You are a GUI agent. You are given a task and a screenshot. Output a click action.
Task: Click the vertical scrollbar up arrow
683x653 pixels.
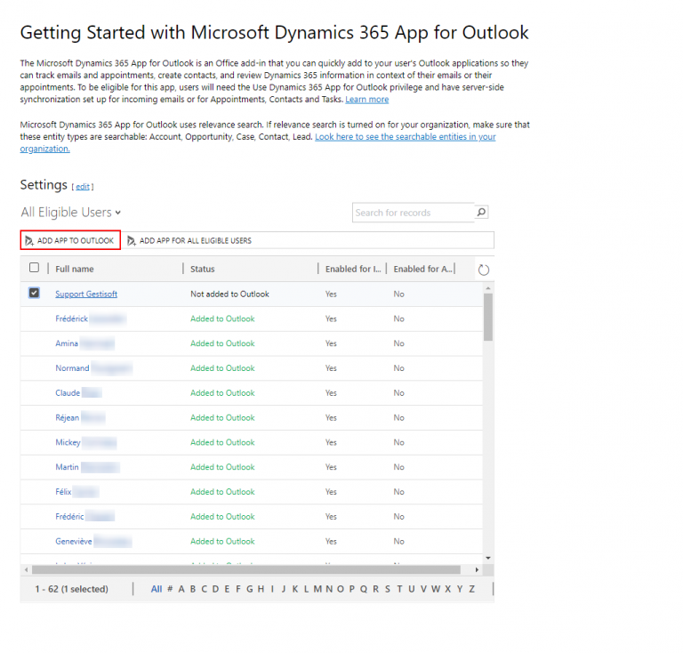click(x=488, y=288)
